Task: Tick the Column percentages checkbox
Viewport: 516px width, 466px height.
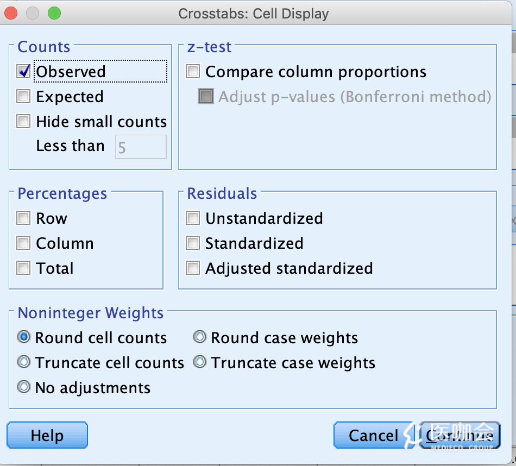Action: (24, 243)
